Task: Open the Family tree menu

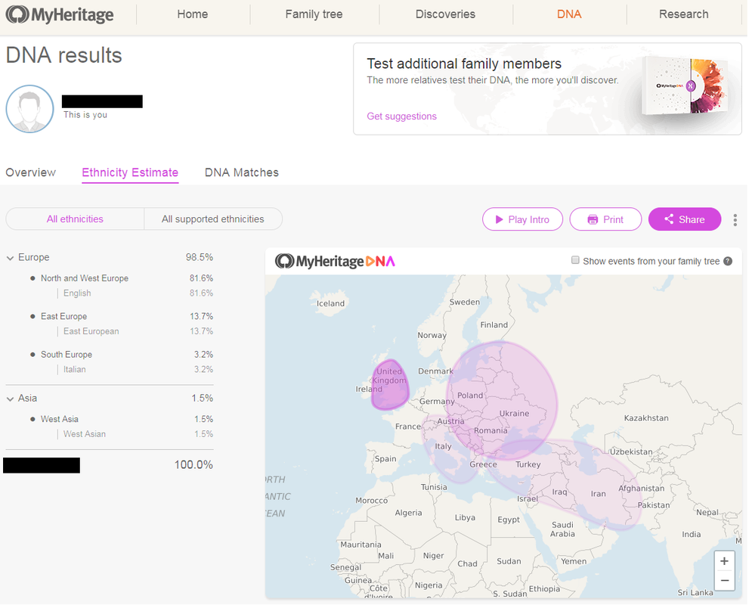Action: [314, 14]
